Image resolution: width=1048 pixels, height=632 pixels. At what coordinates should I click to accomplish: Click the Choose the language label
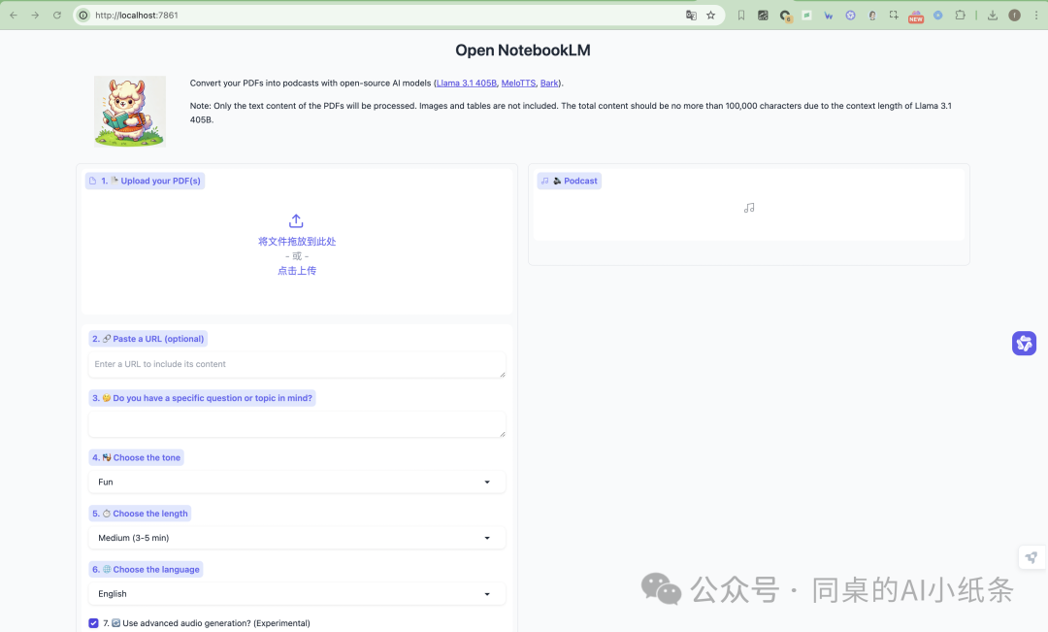click(146, 570)
